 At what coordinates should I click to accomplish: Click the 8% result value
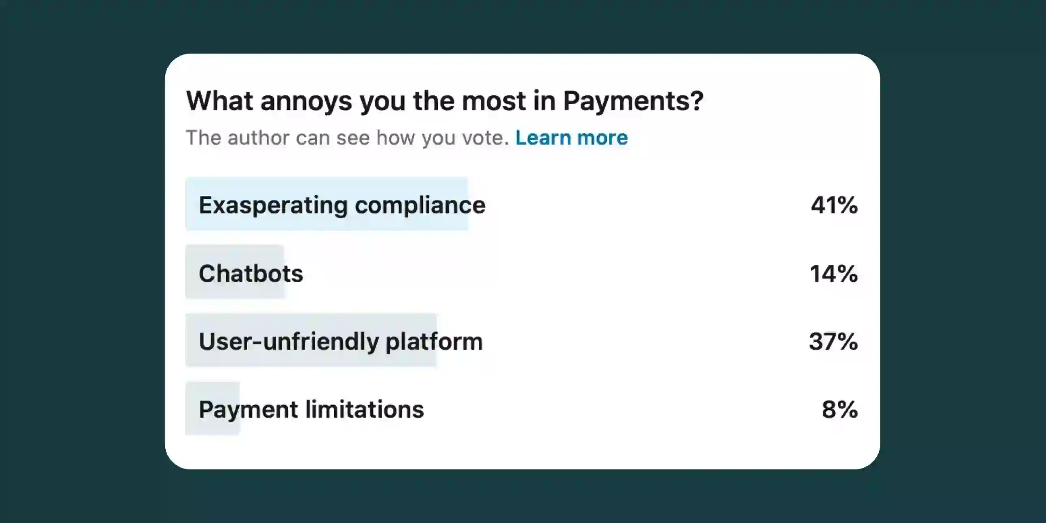pyautogui.click(x=840, y=409)
